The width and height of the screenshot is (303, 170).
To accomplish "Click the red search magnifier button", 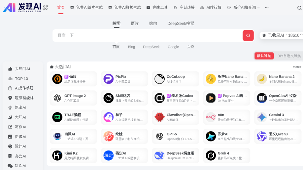I will click(248, 36).
